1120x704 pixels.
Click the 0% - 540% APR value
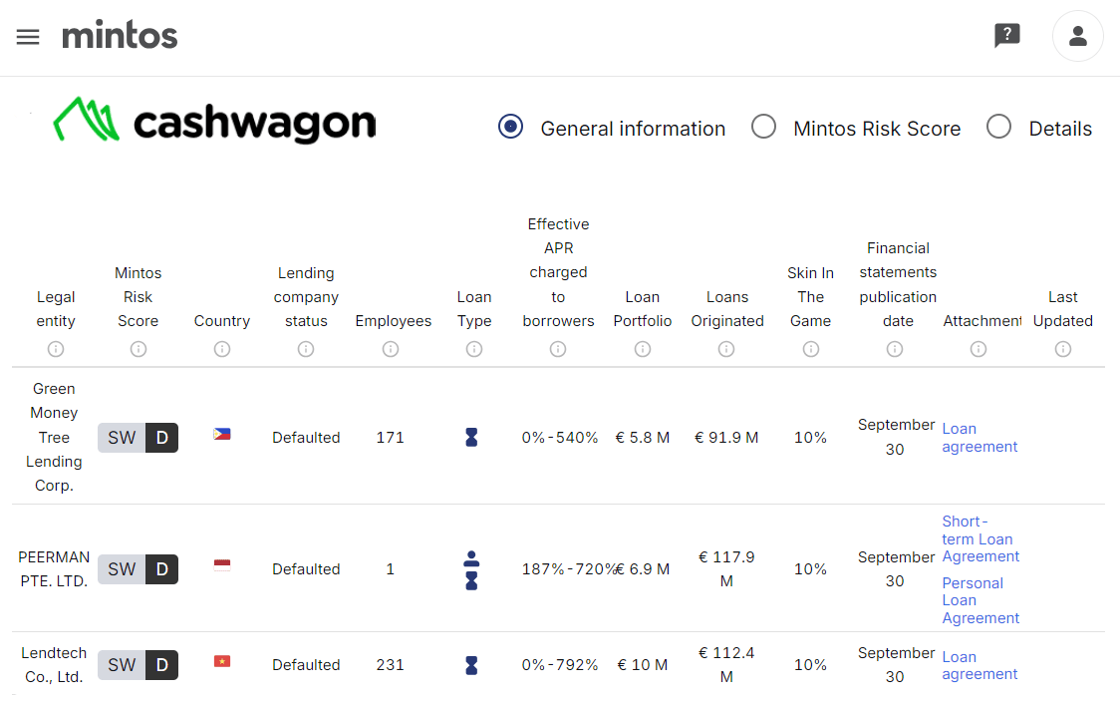(x=560, y=438)
